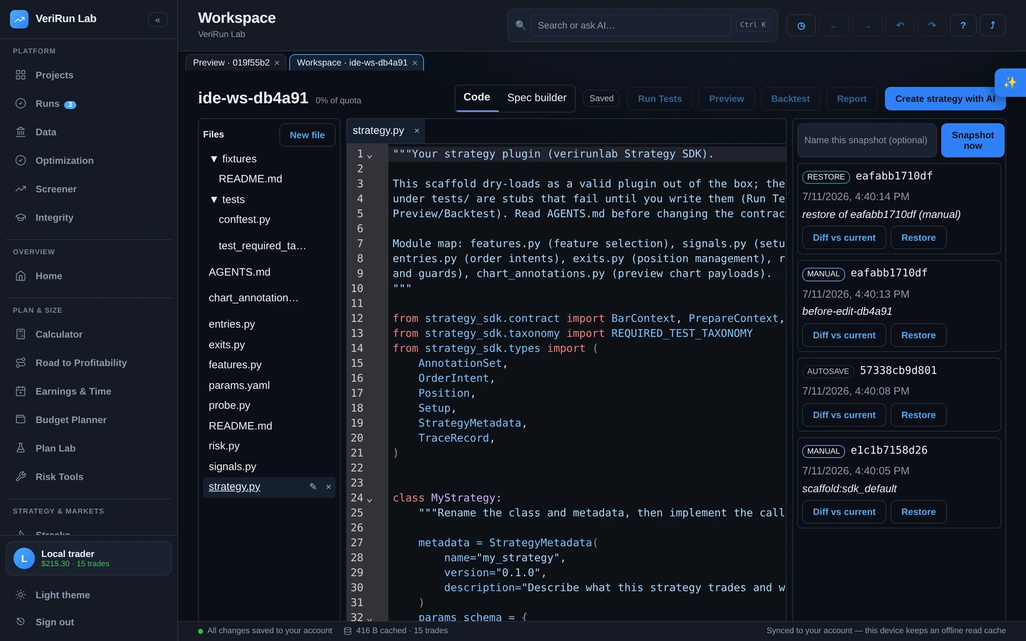The width and height of the screenshot is (1026, 641).
Task: Fold code at line 1 chevron
Action: coord(369,156)
